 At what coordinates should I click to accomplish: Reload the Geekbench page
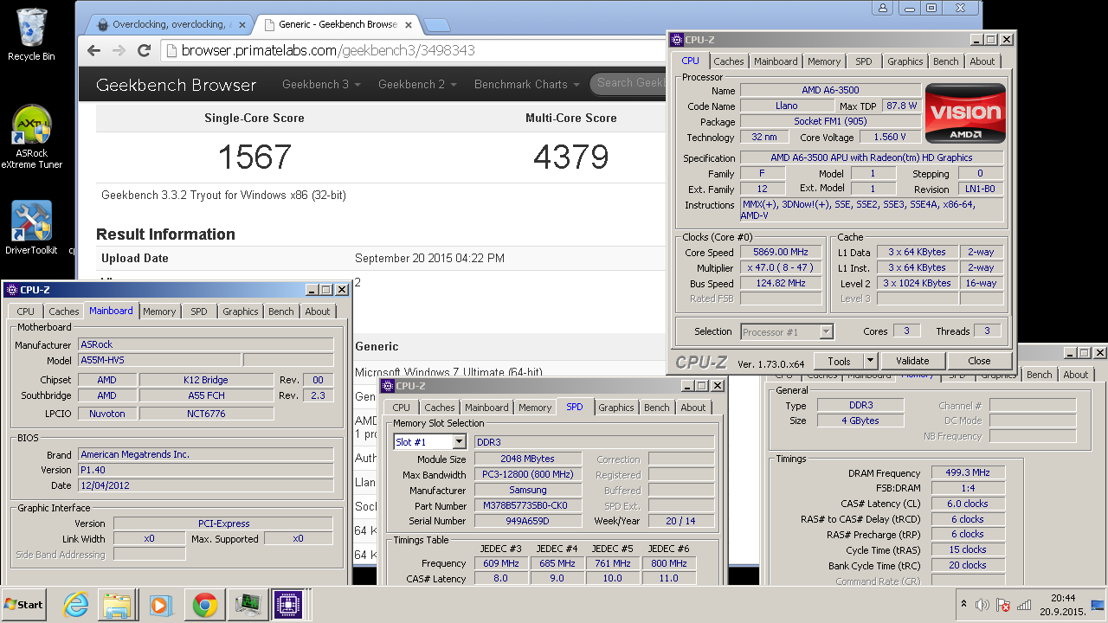tap(145, 50)
